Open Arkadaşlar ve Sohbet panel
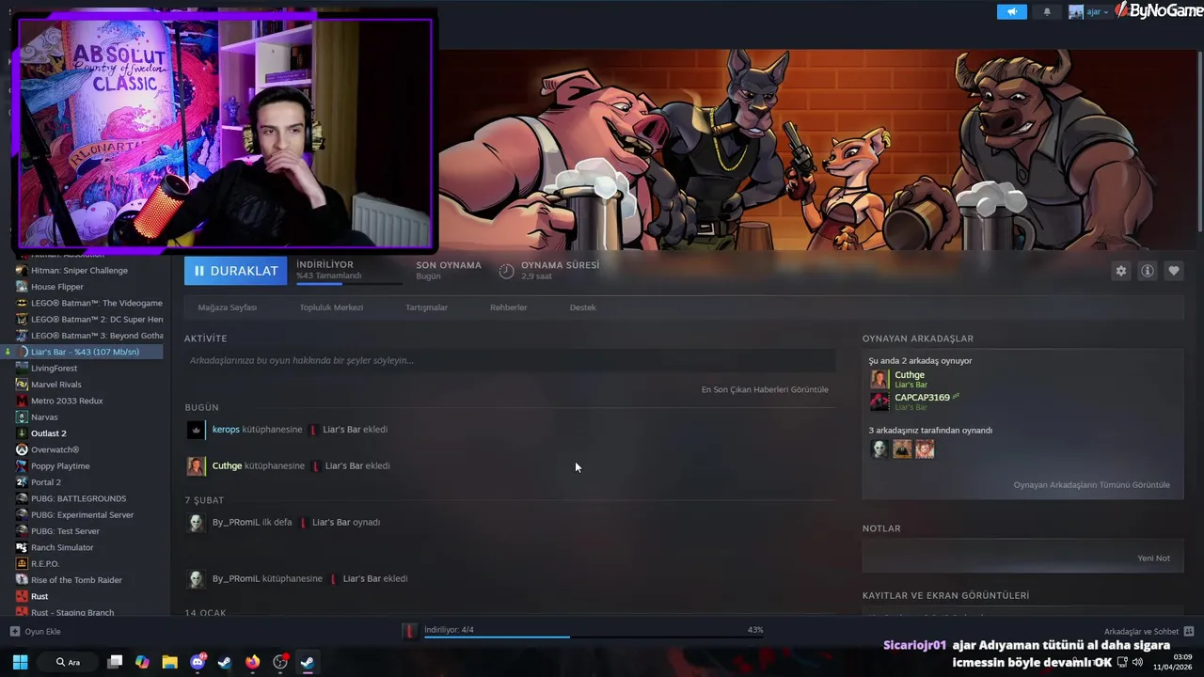Screen dimensions: 1204x677 coord(1141,632)
